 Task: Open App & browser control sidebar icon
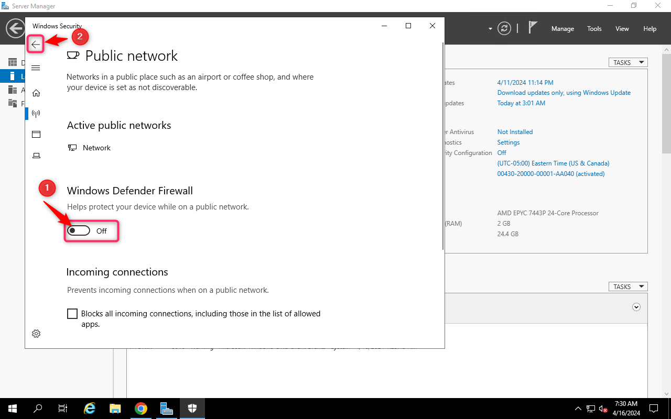(x=36, y=135)
